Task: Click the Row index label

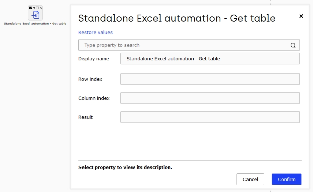Action: (x=90, y=79)
